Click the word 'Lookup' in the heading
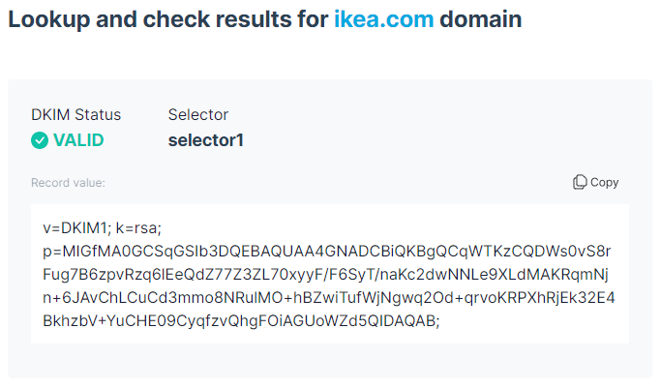Screen dimensions: 661x389 [50, 20]
